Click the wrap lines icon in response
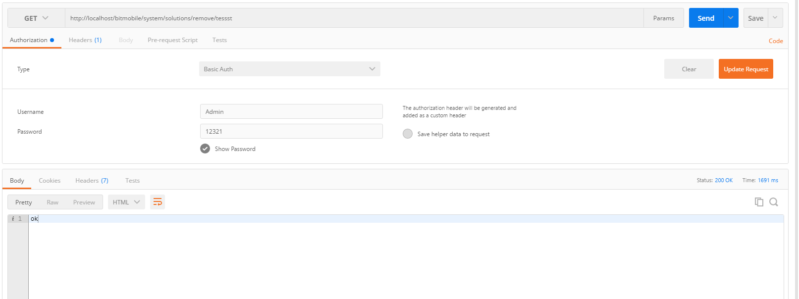The height and width of the screenshot is (299, 799). (x=158, y=202)
